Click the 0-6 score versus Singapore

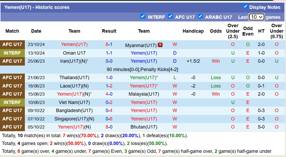109,119
